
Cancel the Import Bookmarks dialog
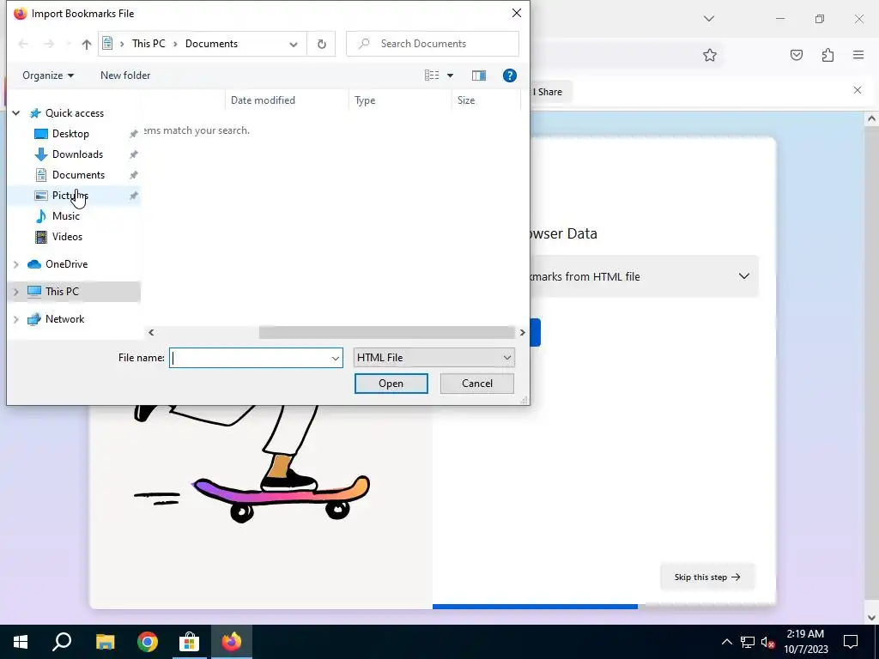pyautogui.click(x=477, y=384)
